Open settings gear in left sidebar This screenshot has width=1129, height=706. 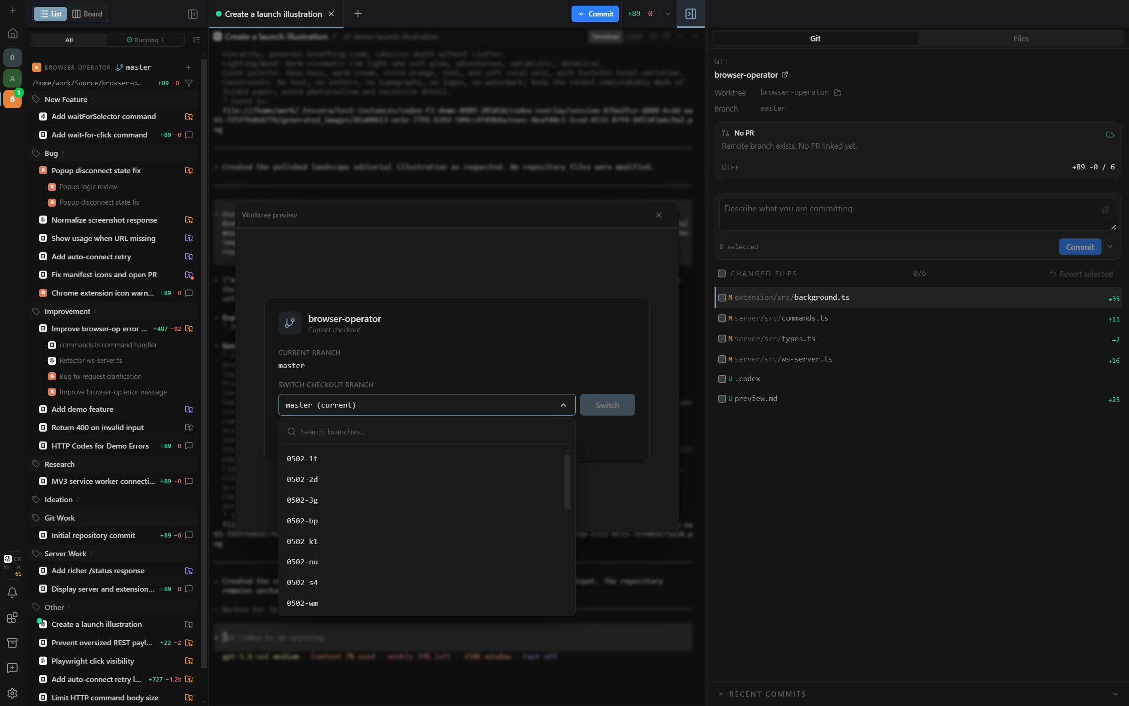click(13, 693)
